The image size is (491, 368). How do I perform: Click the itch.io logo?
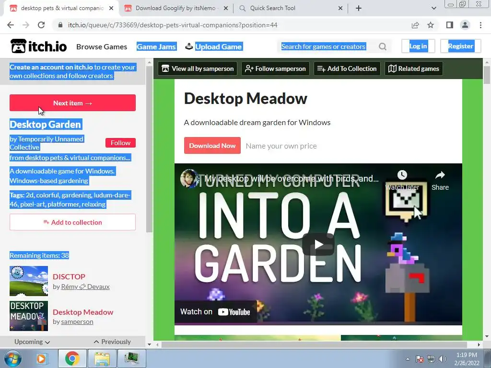pos(38,46)
